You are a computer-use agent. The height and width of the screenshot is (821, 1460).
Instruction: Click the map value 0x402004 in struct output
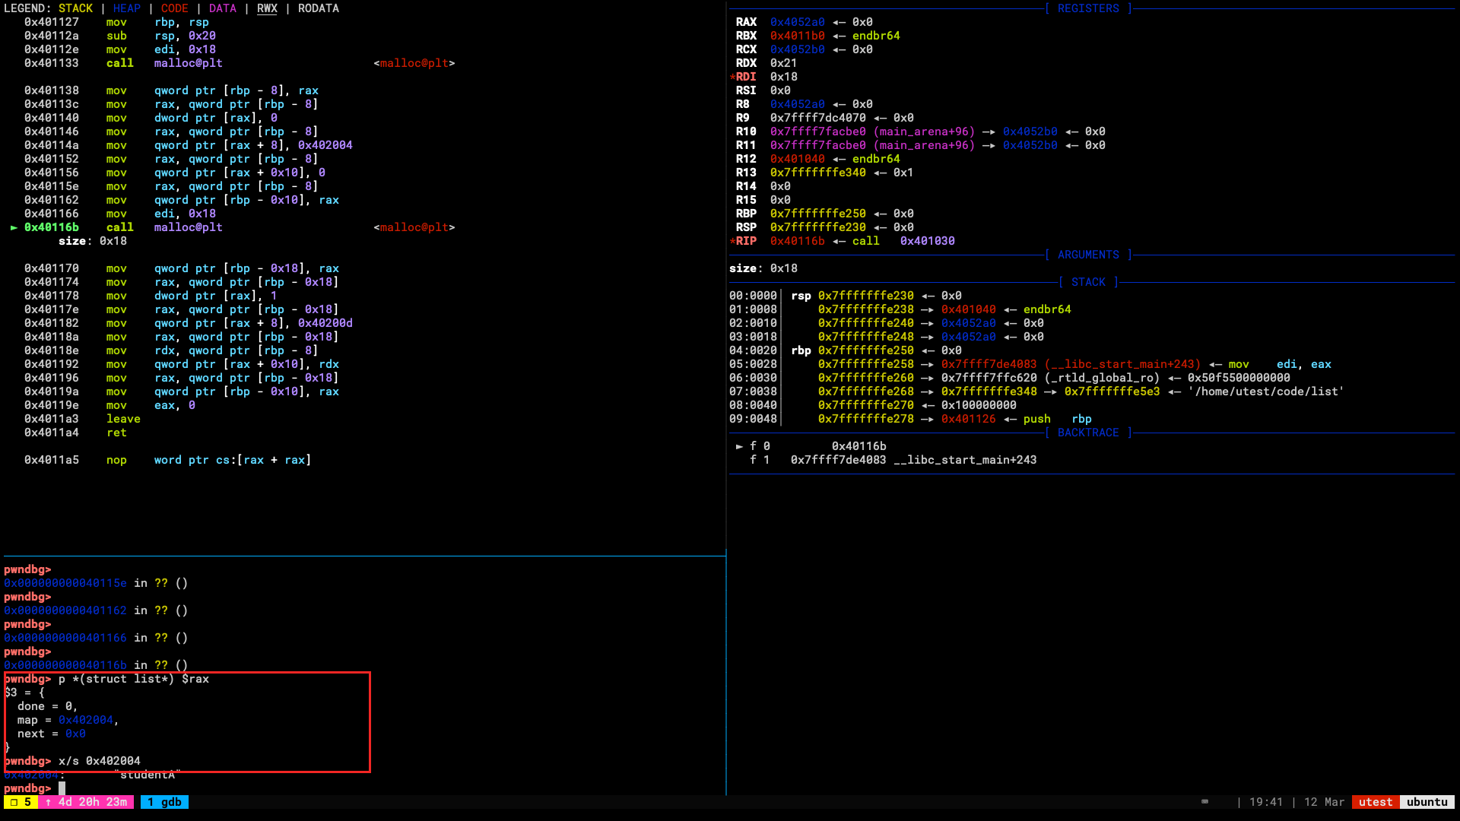(86, 720)
